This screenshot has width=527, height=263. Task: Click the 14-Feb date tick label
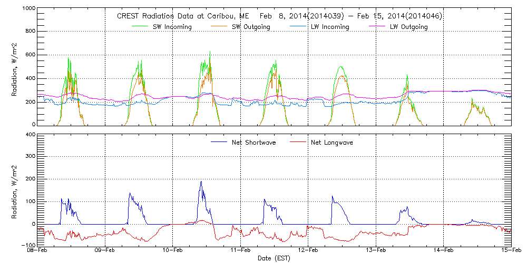point(444,251)
